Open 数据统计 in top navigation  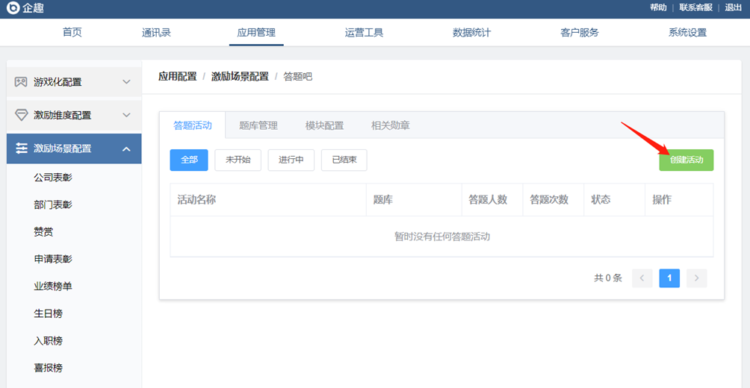click(471, 33)
